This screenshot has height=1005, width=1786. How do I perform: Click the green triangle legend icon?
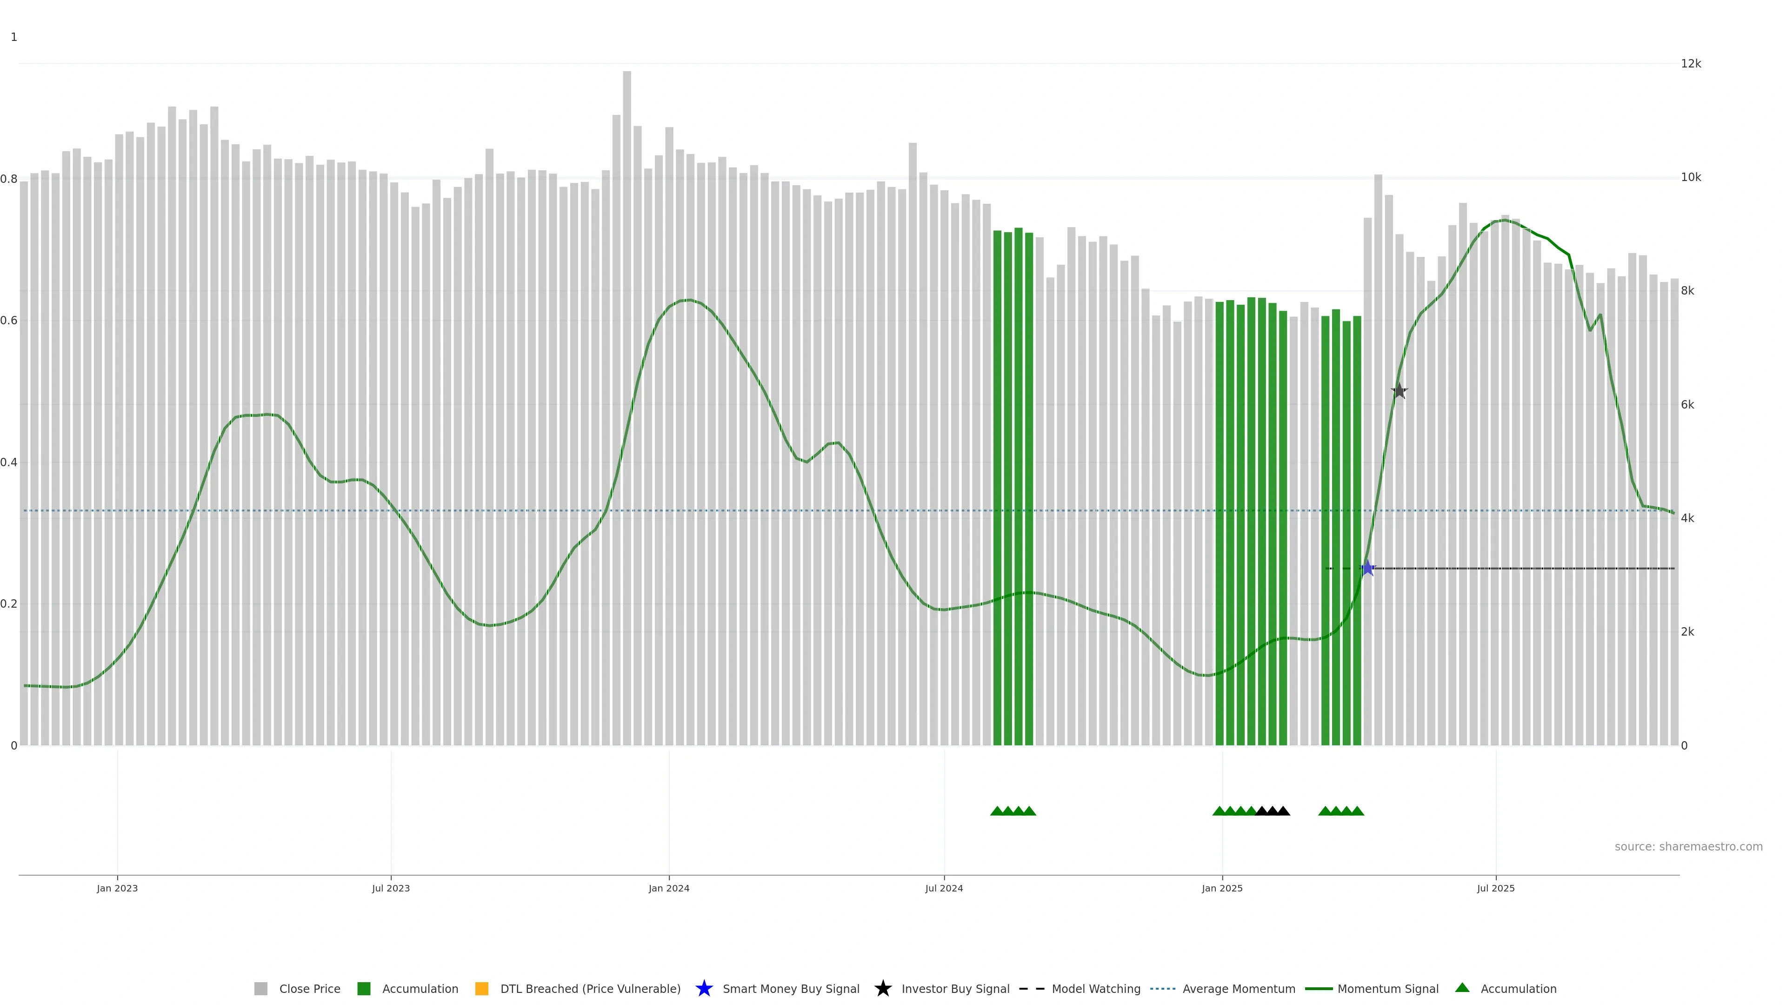click(x=1462, y=988)
